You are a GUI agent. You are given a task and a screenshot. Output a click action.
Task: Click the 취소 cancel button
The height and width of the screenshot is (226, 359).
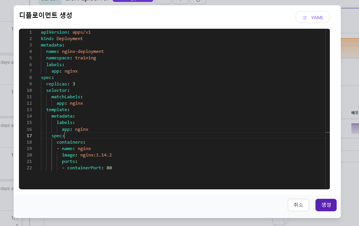[298, 205]
